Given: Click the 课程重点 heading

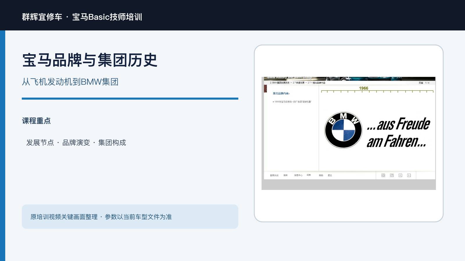Looking at the screenshot, I should click(x=36, y=121).
